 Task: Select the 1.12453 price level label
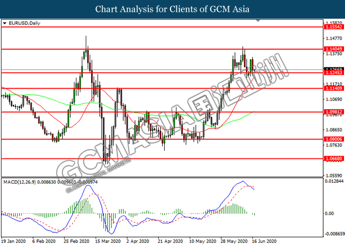coord(334,73)
